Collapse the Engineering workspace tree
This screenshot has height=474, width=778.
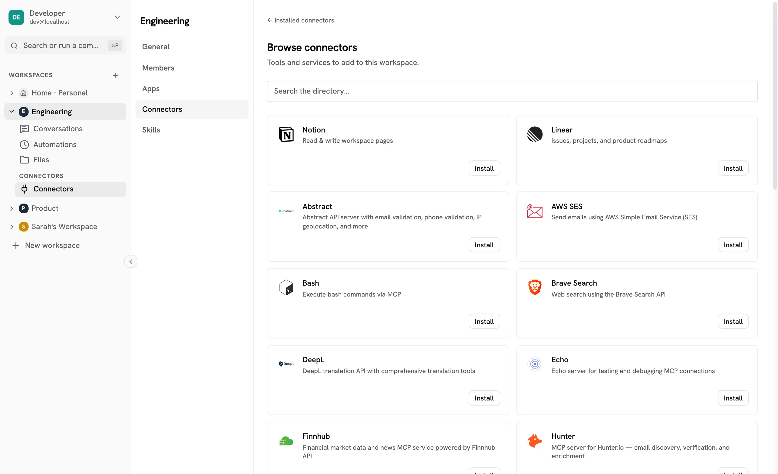[x=12, y=112]
